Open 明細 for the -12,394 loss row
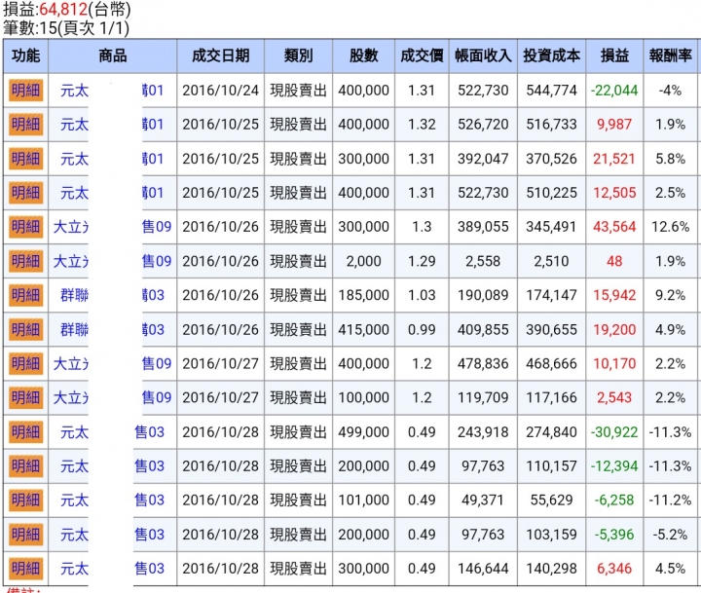This screenshot has height=593, width=701. (x=25, y=466)
